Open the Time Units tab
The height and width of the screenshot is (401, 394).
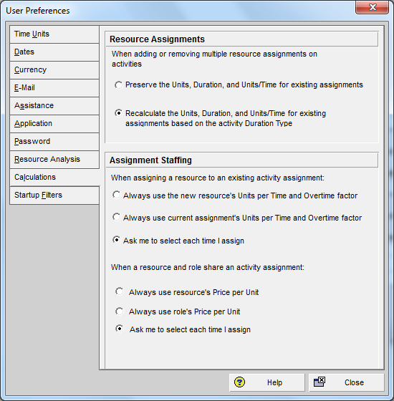(54, 34)
